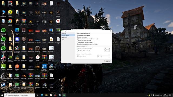Click the Ctrl+F1 hotkey field
The image size is (173, 97).
click(x=104, y=56)
